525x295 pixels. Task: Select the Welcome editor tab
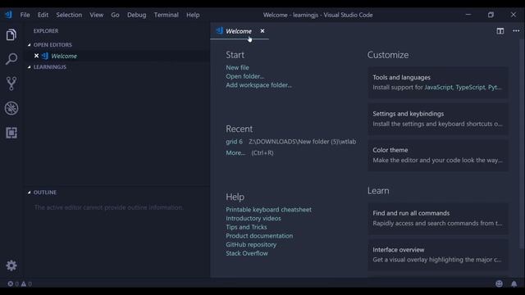[240, 31]
